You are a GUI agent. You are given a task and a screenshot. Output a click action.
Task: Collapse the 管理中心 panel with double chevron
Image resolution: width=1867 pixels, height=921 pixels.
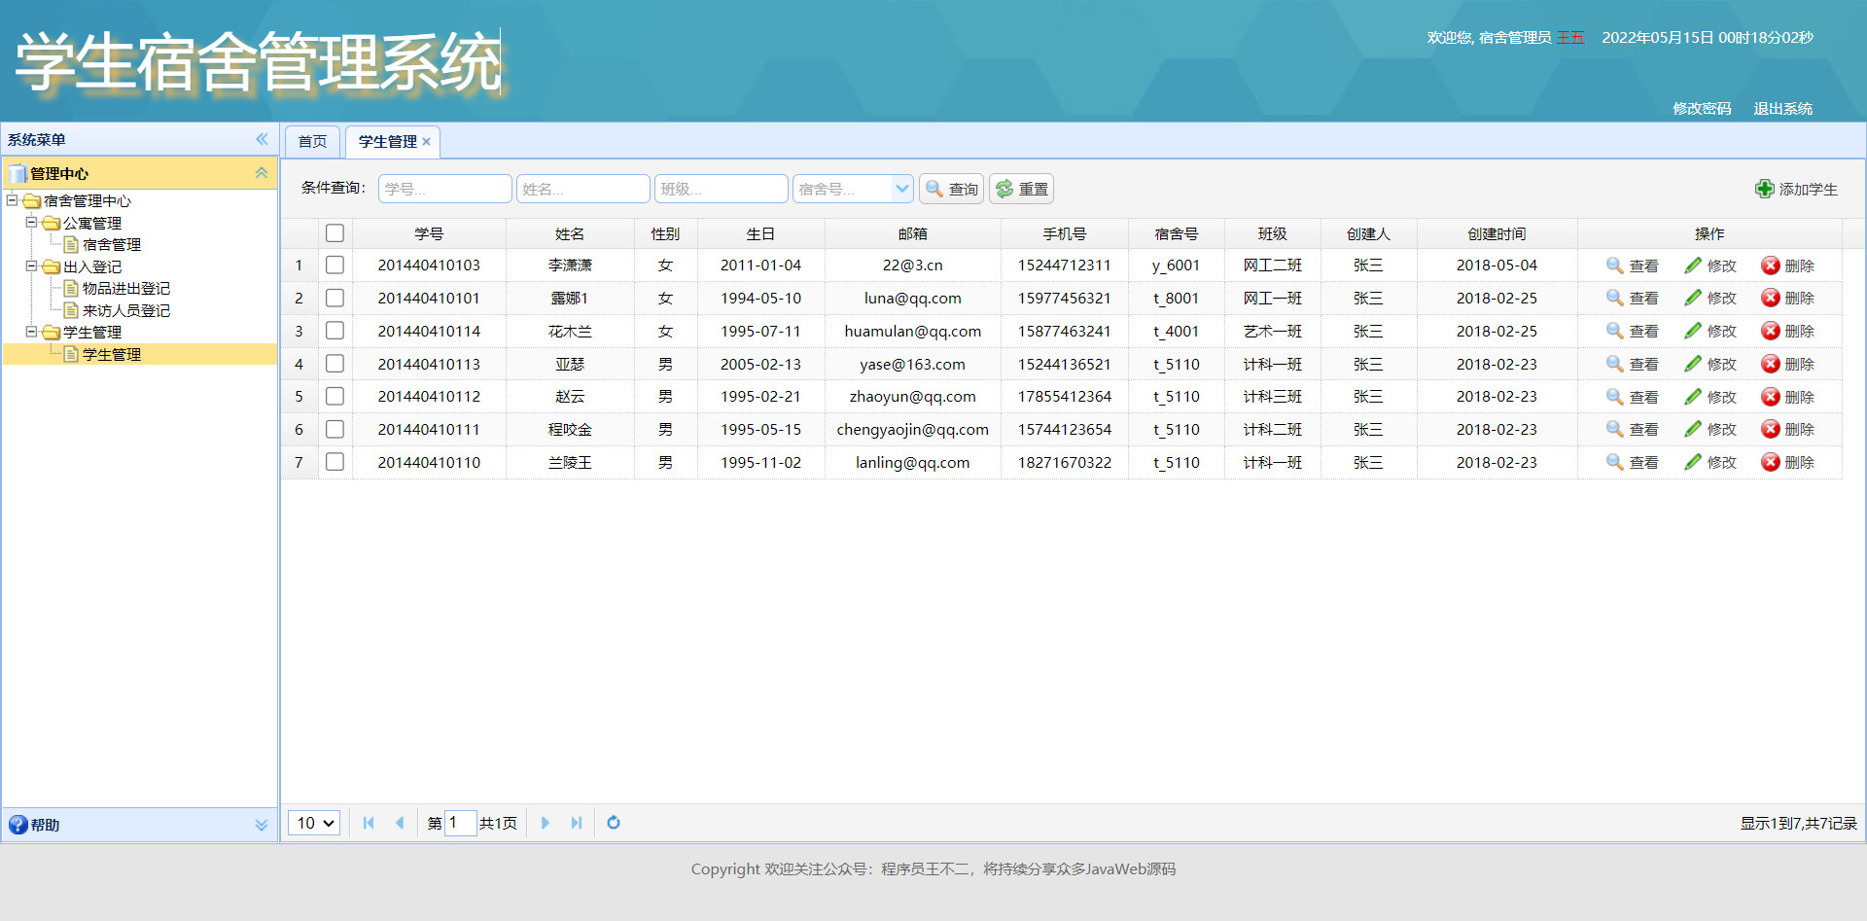(x=261, y=172)
